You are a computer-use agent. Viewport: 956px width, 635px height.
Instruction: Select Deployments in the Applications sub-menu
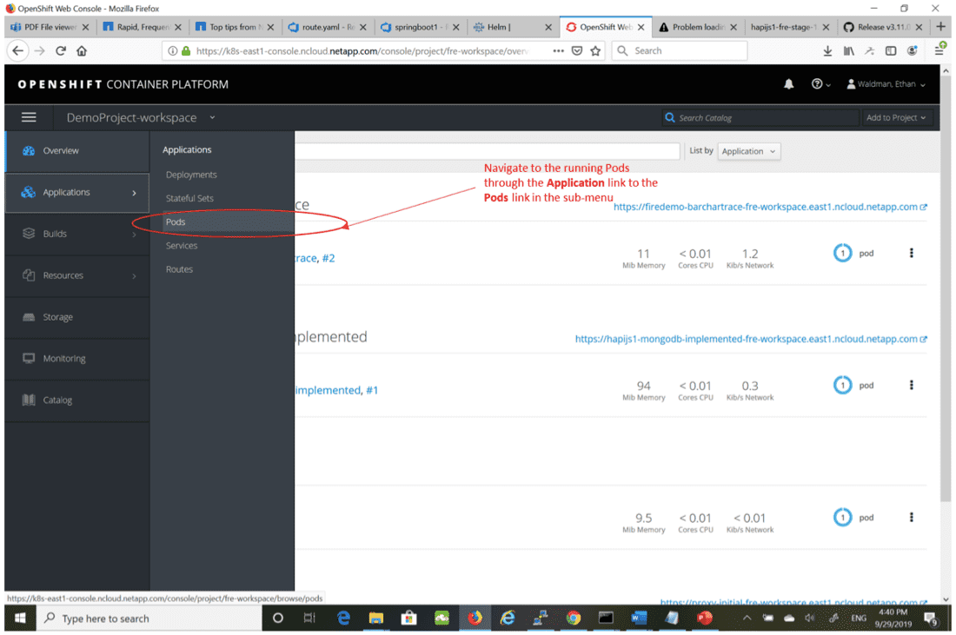pos(191,175)
